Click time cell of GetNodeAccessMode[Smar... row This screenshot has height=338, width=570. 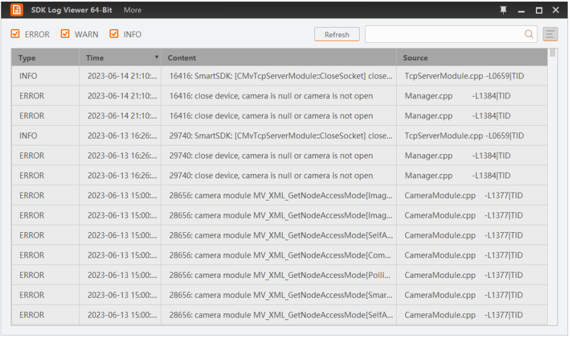click(x=120, y=295)
